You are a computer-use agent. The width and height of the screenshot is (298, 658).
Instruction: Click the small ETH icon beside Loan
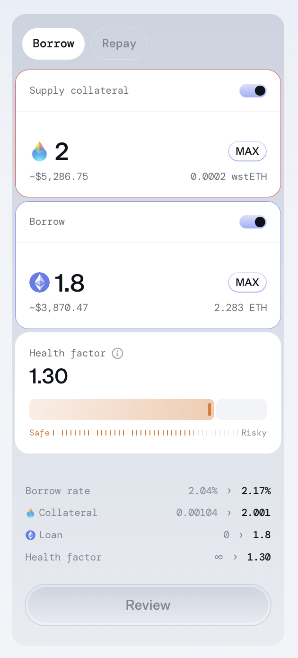coord(30,535)
